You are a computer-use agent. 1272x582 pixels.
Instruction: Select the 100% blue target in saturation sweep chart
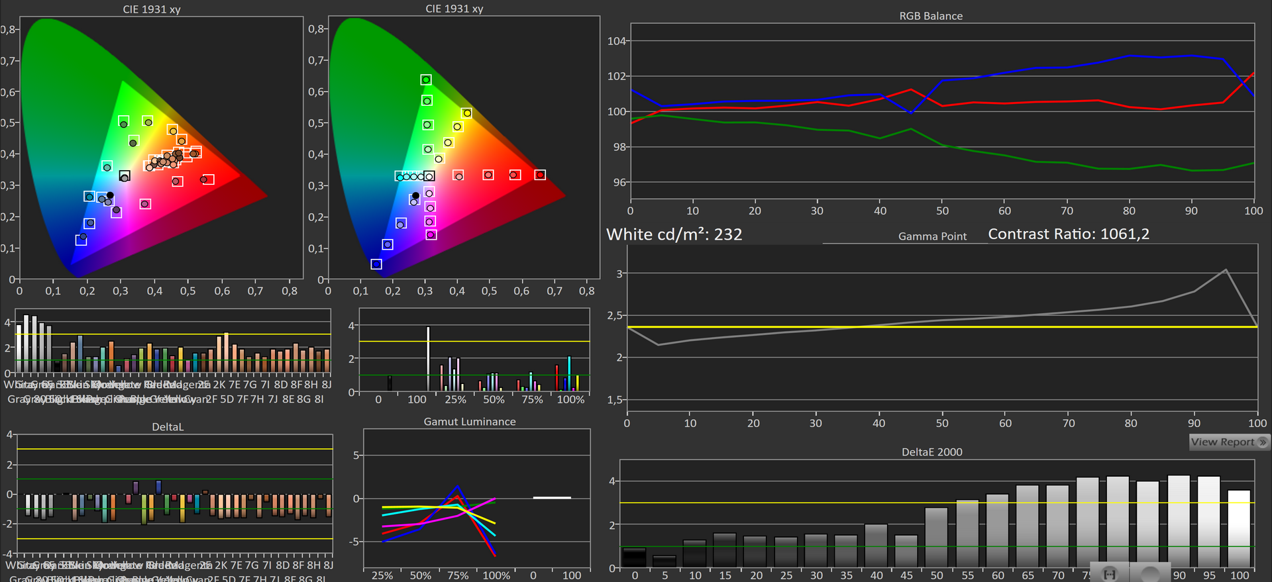[376, 264]
